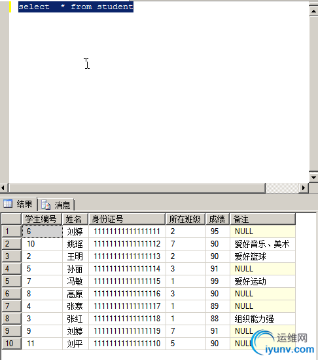318x360 pixels.
Task: Select row header 6 in results grid
Action: tap(12, 293)
